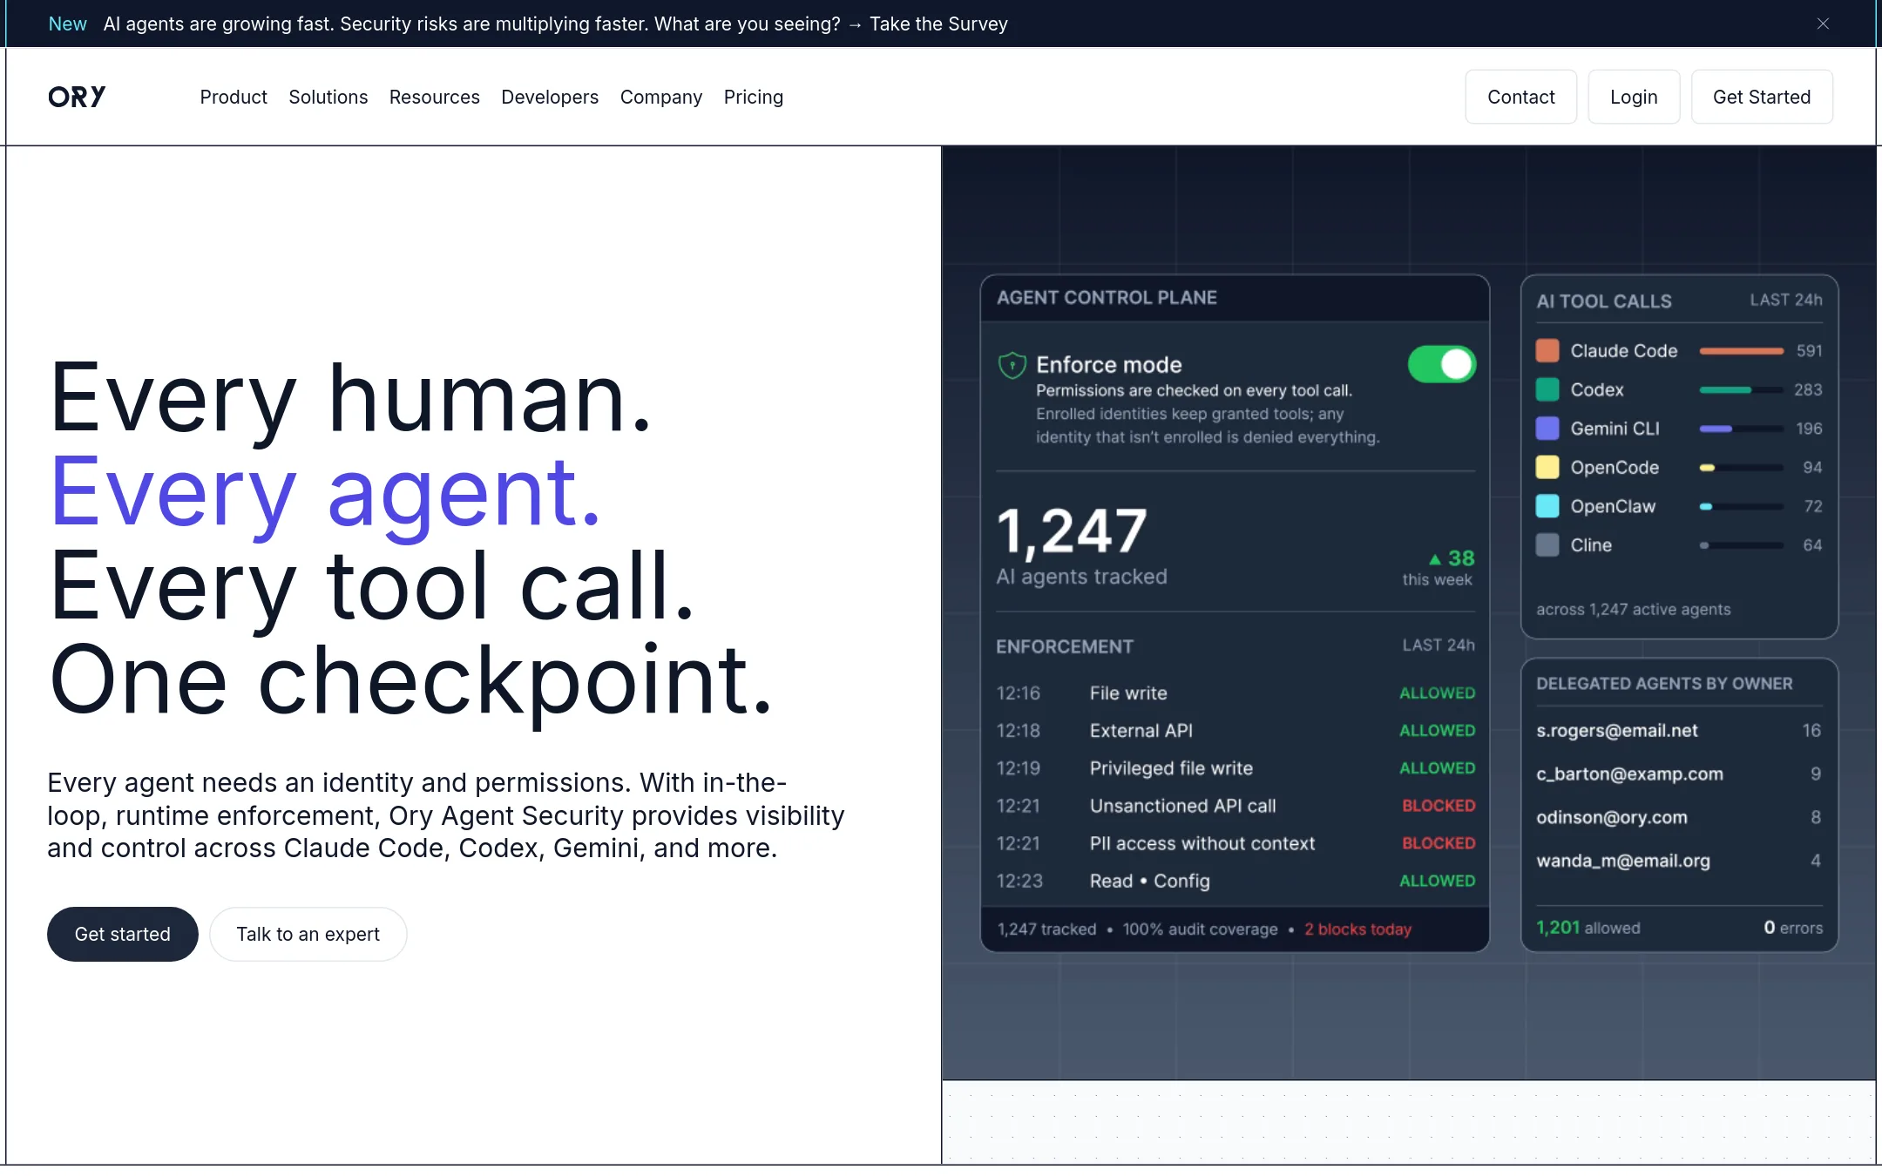Open the Take the Survey link
This screenshot has width=1882, height=1176.
point(938,24)
